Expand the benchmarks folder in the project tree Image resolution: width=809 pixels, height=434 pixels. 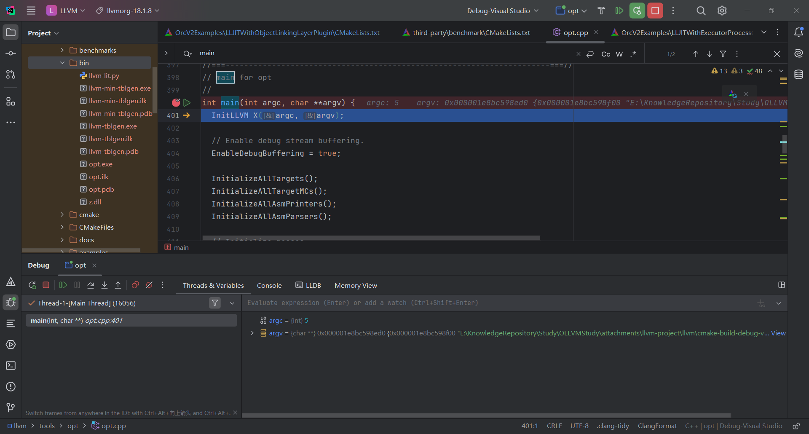coord(62,50)
